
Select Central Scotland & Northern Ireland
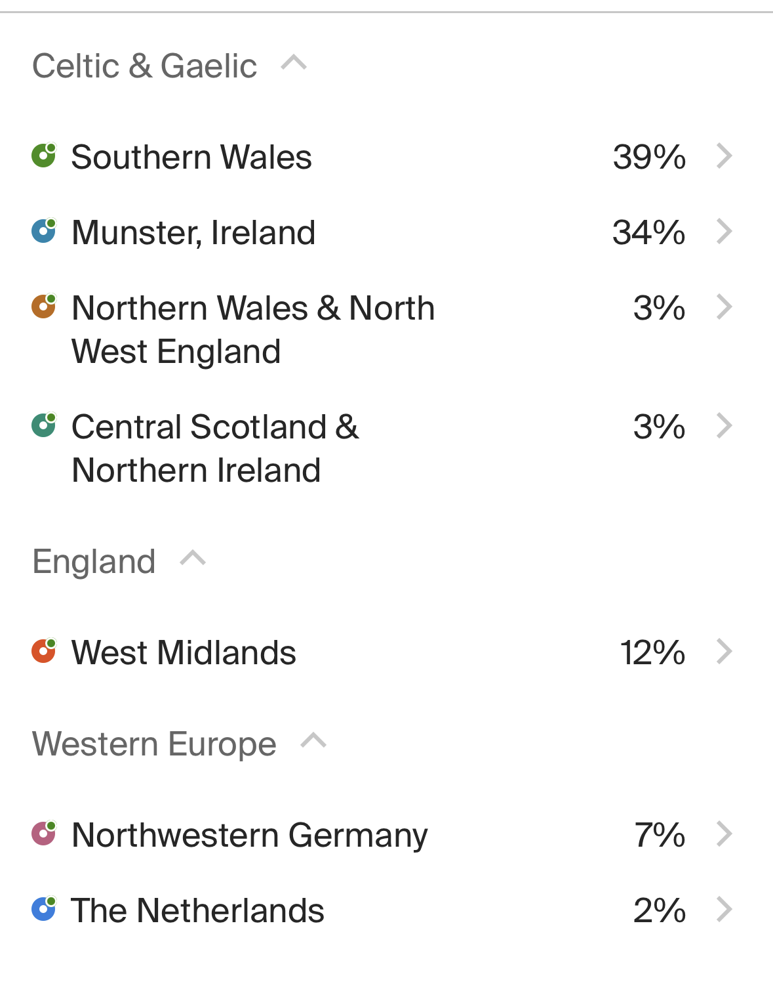click(215, 448)
